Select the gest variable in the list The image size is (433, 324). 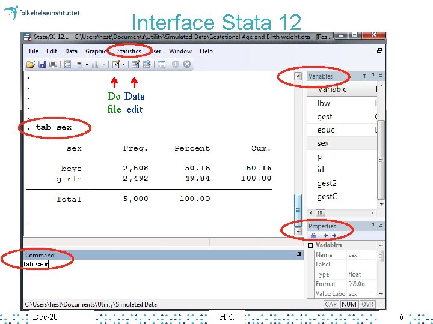[x=342, y=116]
